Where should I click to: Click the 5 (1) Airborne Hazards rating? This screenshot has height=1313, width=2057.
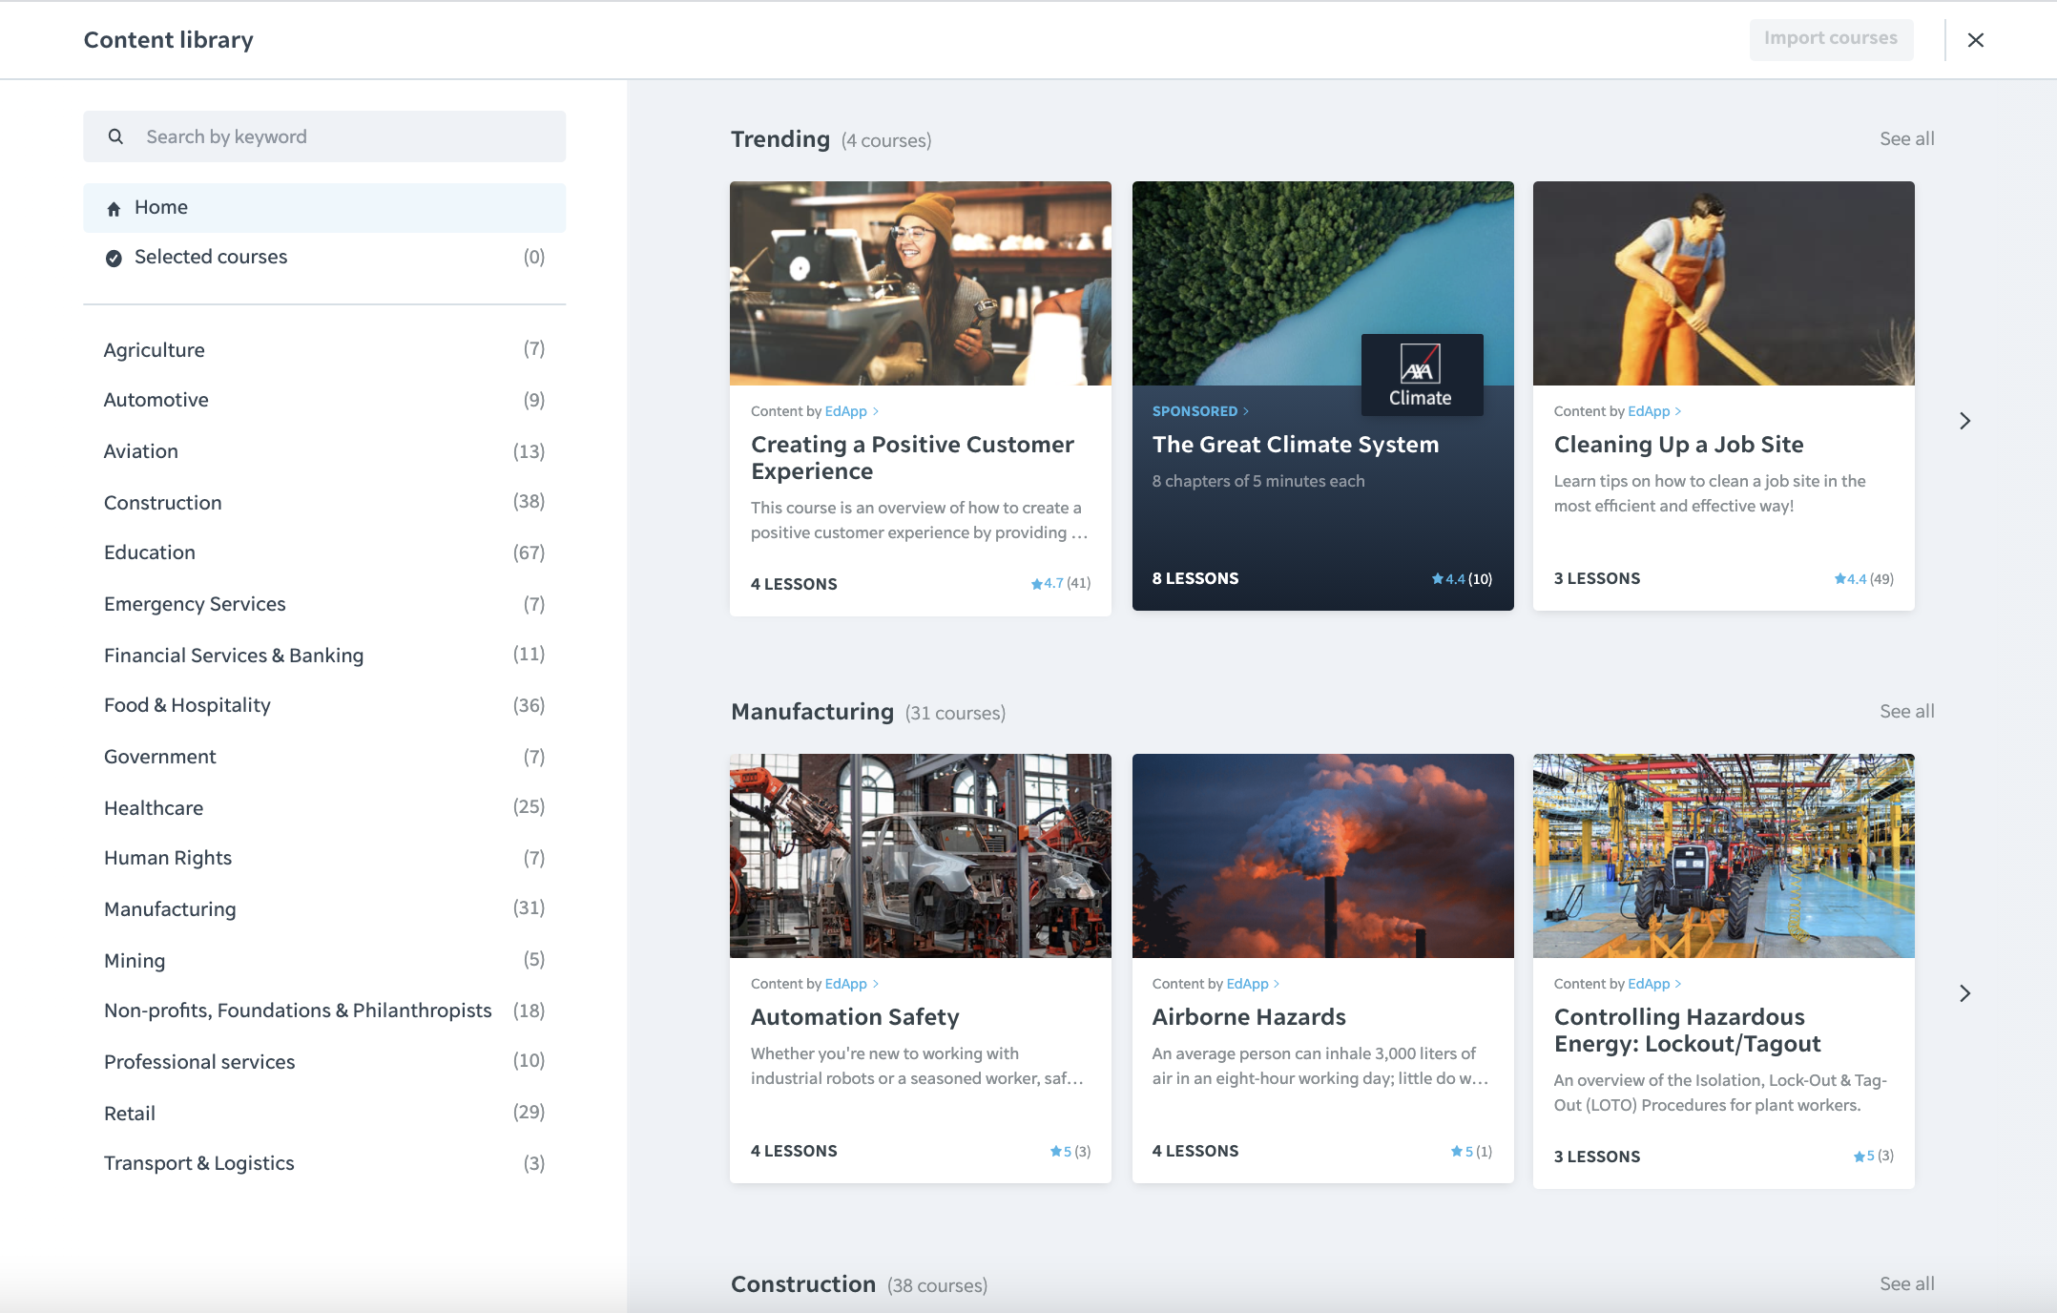pos(1471,1152)
